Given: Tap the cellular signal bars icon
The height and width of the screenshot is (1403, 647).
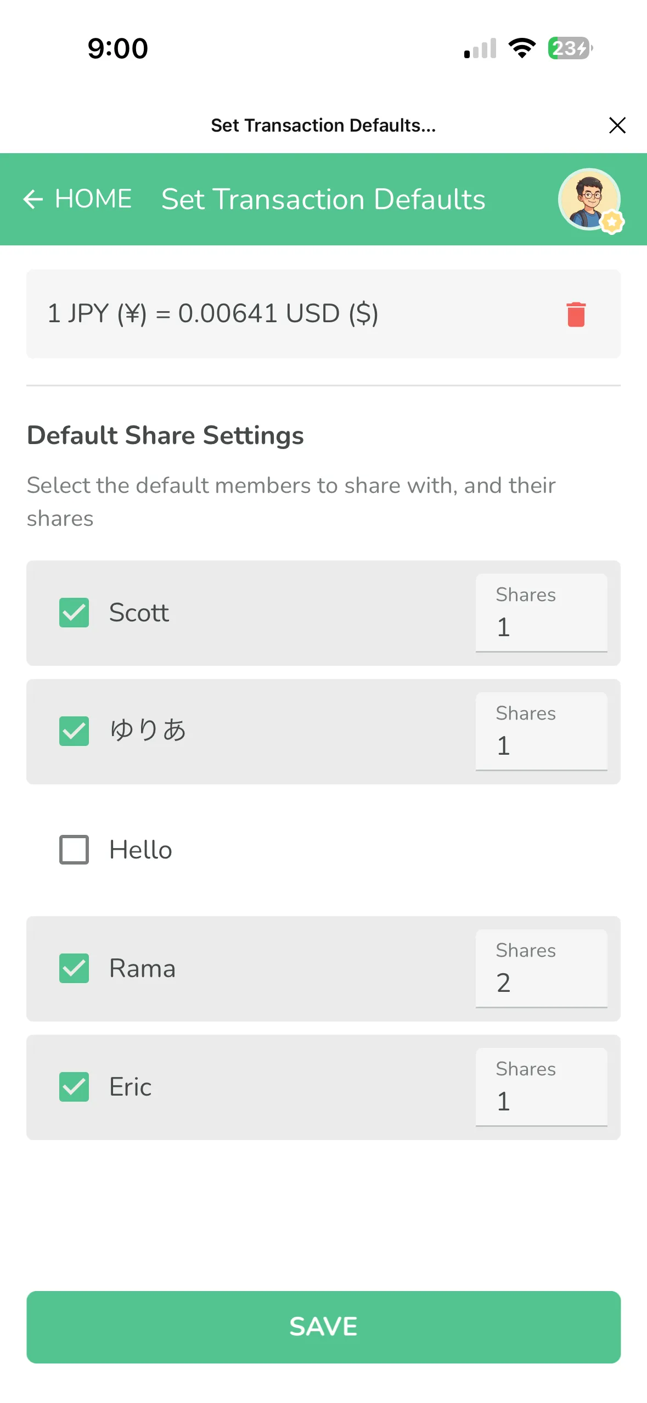Looking at the screenshot, I should pos(480,48).
